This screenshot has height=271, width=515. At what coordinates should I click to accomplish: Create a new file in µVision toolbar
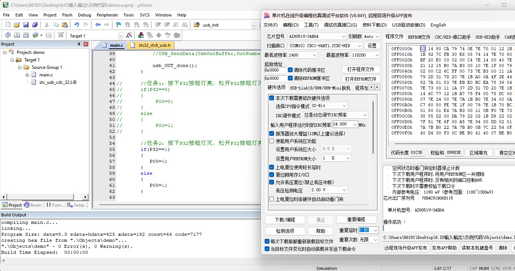[x=8, y=25]
